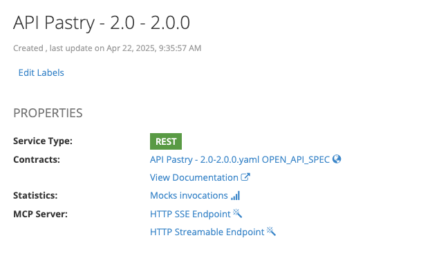This screenshot has height=269, width=421.
Task: Open the API Pastry - 2.0-2.0.0.yaml file name
Action: 205,159
